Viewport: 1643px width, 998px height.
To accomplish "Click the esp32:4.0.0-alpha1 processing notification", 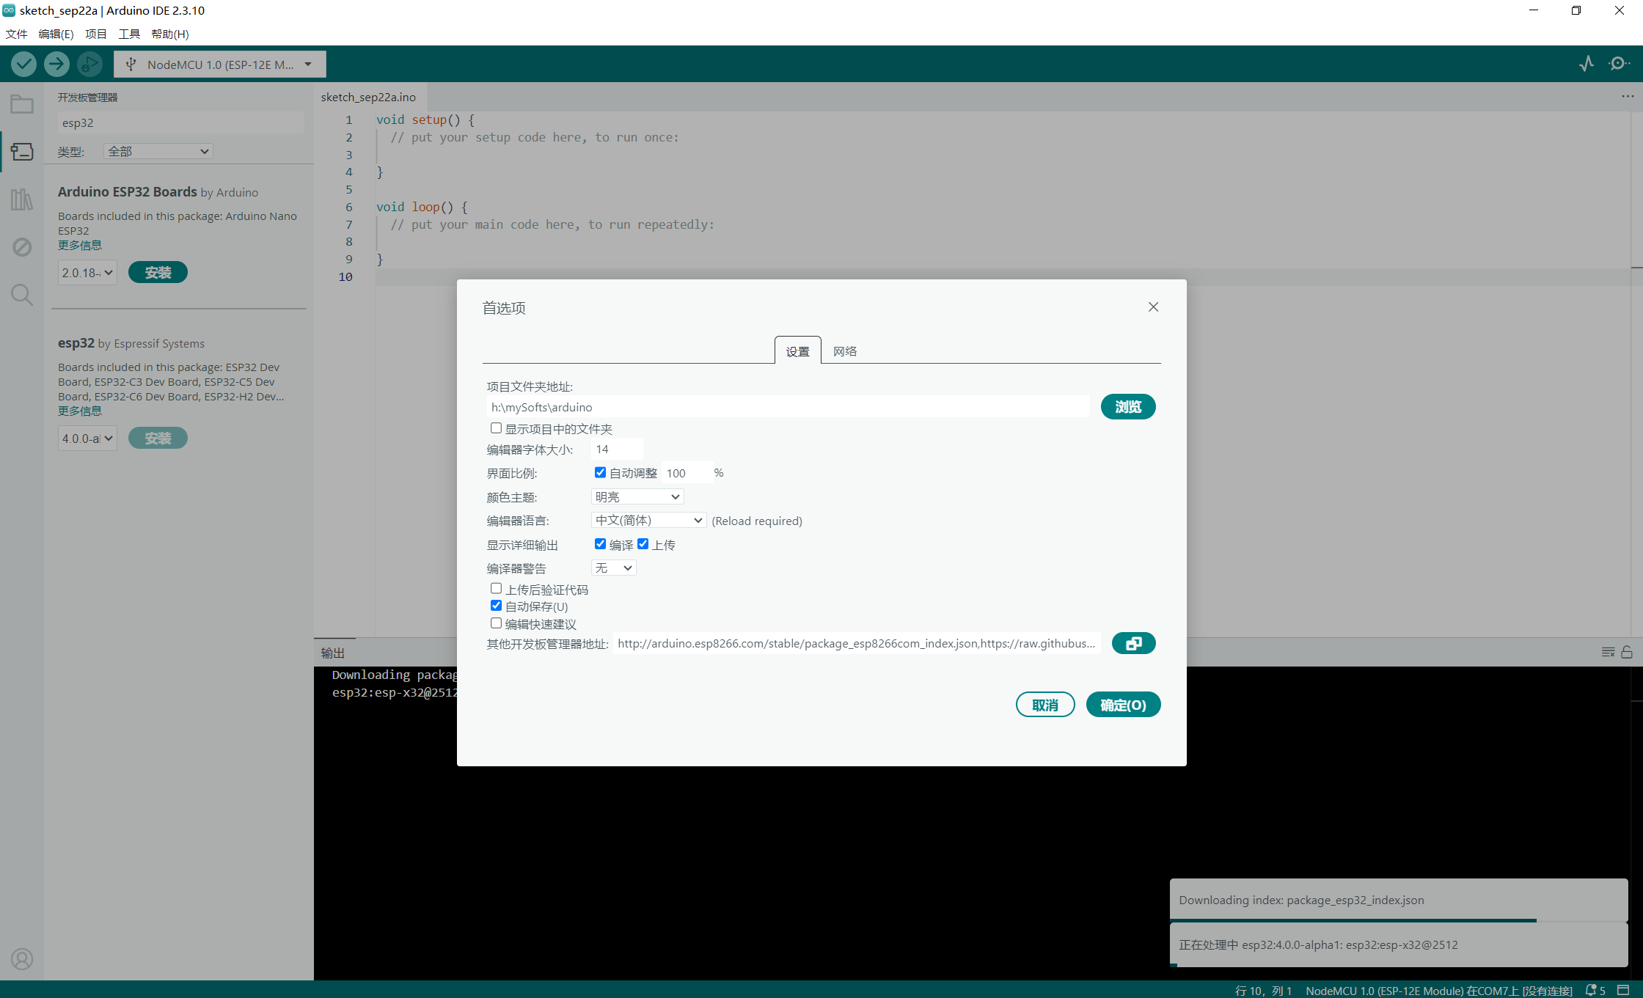I will [x=1399, y=945].
